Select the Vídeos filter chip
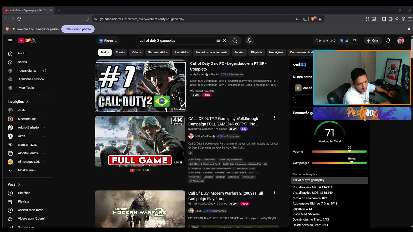This screenshot has height=232, width=413. 136,52
